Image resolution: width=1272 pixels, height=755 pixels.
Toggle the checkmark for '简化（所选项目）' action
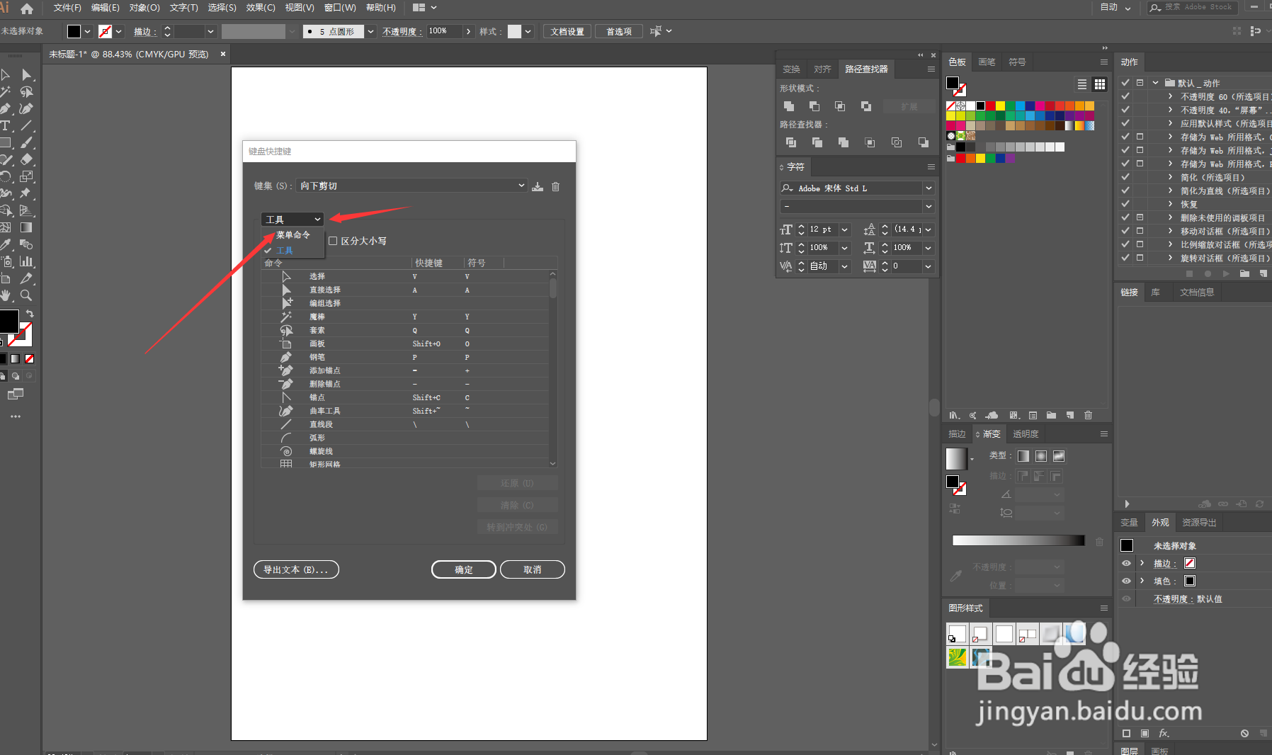click(x=1125, y=177)
